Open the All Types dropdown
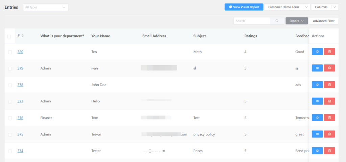This screenshot has width=346, height=162. 46,7
